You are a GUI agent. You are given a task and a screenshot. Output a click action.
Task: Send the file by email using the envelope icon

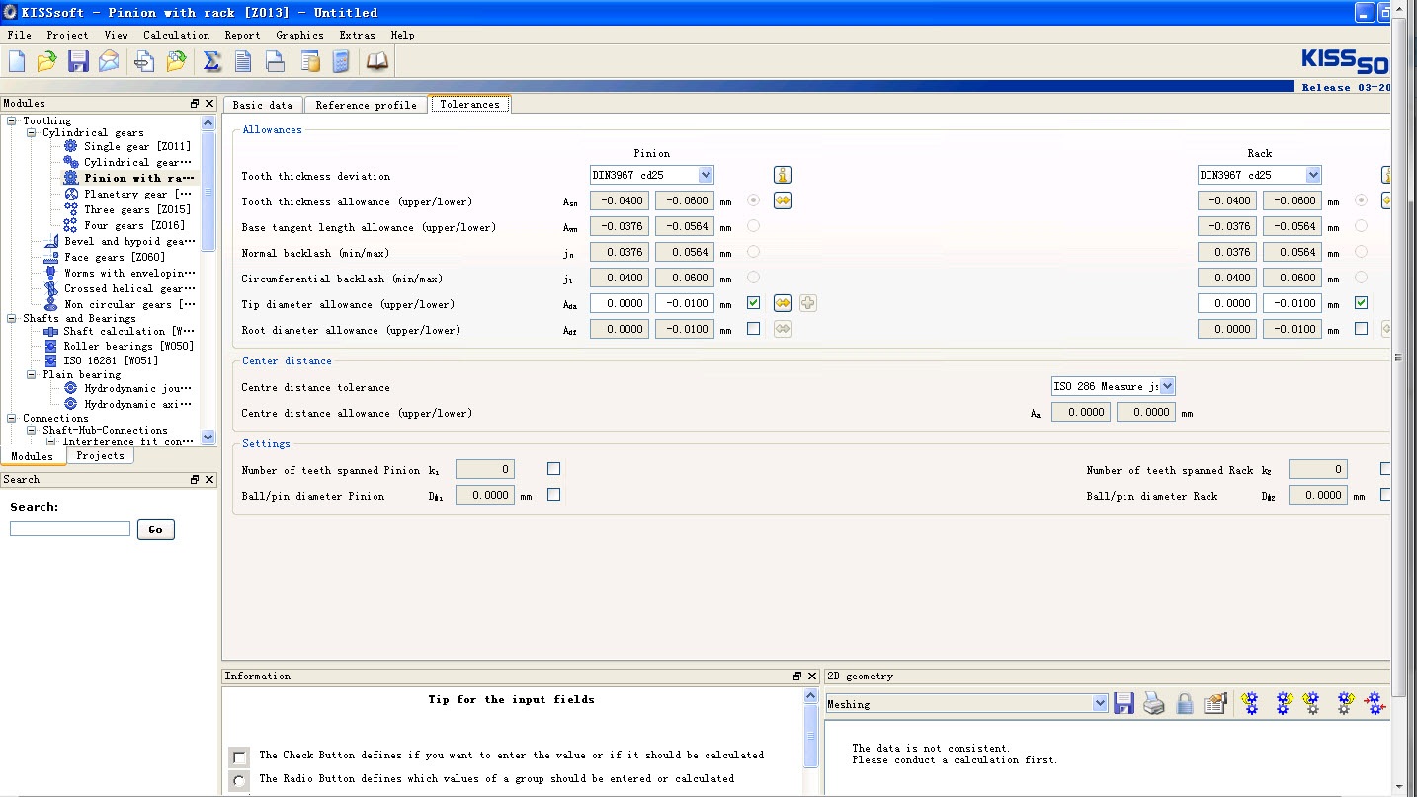pos(109,61)
